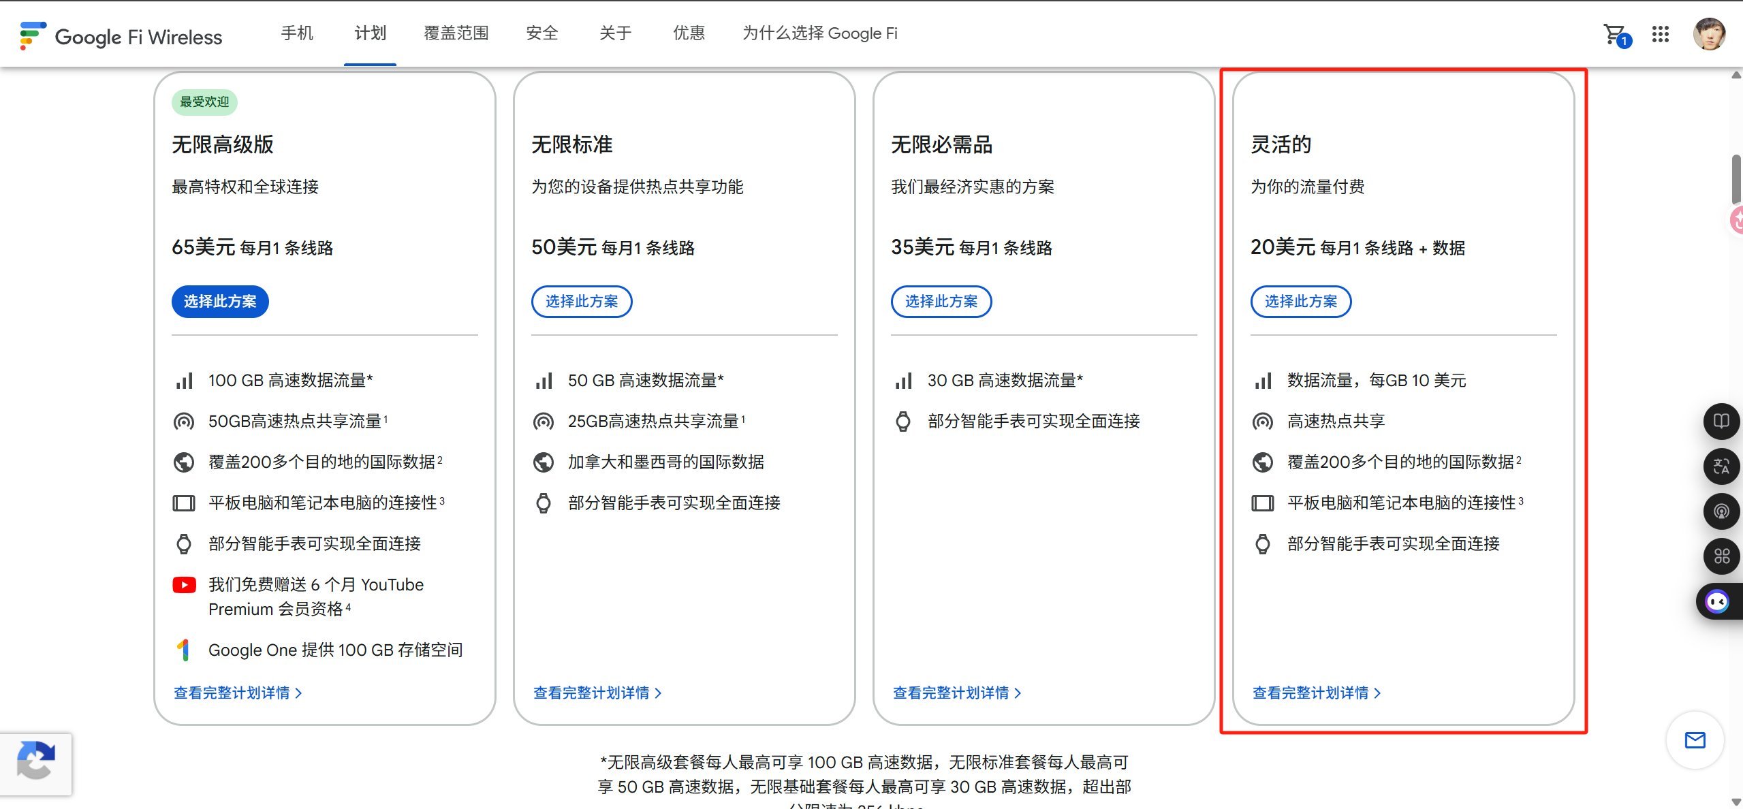The width and height of the screenshot is (1743, 809).
Task: Open the 覆盖范围 menu item
Action: [x=456, y=33]
